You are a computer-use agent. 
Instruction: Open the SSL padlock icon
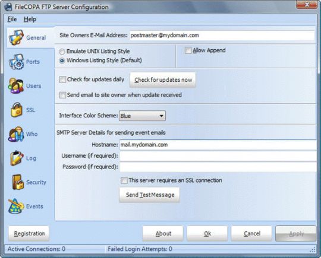click(17, 110)
